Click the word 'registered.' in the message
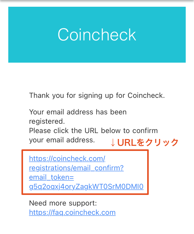The image size is (194, 234). click(x=47, y=121)
